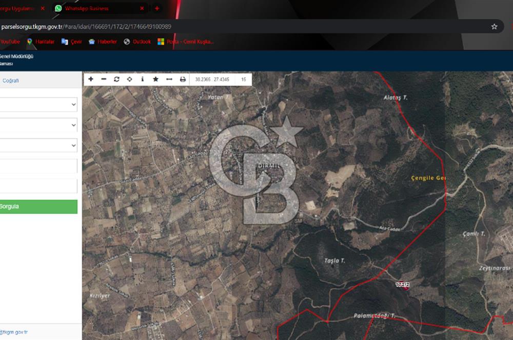Switch to the Sorgu Uygulaması tab
Image resolution: width=513 pixels, height=340 pixels.
pyautogui.click(x=16, y=8)
